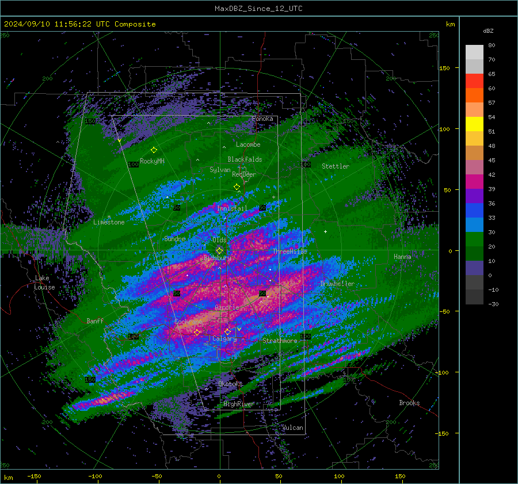
Task: Pick the light blue swatch in the dBZ legend
Action: coord(474,224)
